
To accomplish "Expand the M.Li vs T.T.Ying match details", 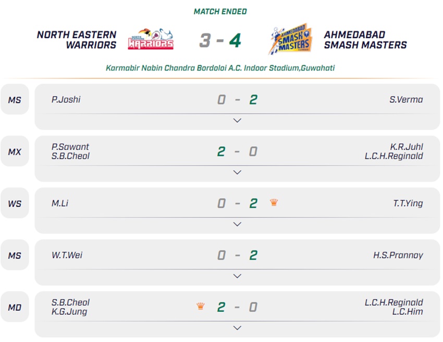I will pos(237,224).
